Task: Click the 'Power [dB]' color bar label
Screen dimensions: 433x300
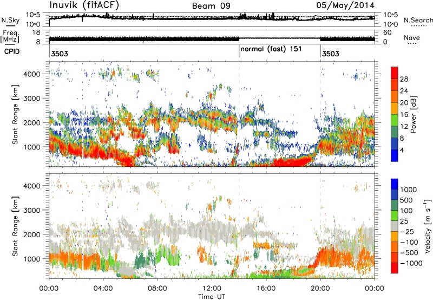Action: tap(413, 114)
